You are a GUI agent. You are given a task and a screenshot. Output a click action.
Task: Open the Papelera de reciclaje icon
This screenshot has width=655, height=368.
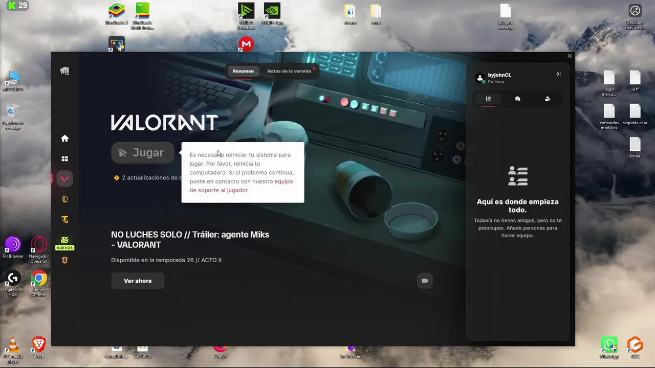tap(13, 117)
